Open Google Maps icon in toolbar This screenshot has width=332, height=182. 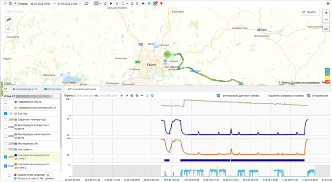click(x=155, y=3)
